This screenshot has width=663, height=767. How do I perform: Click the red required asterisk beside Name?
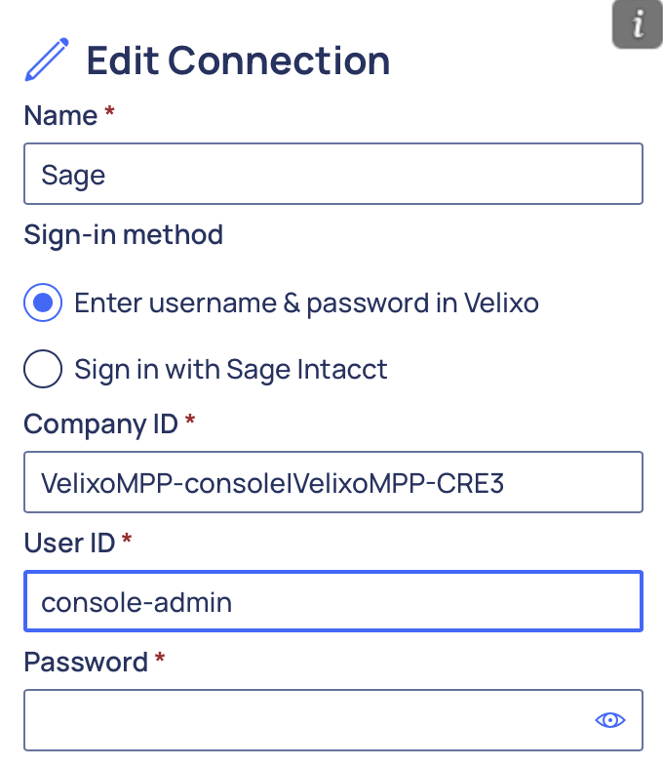pyautogui.click(x=109, y=113)
